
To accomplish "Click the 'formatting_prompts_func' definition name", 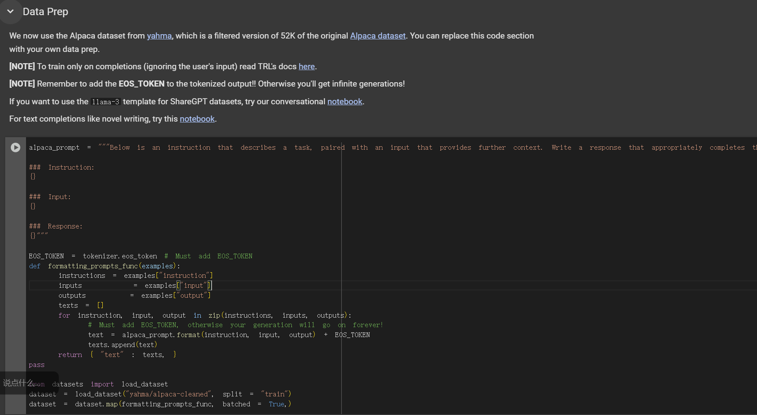I will coord(93,266).
